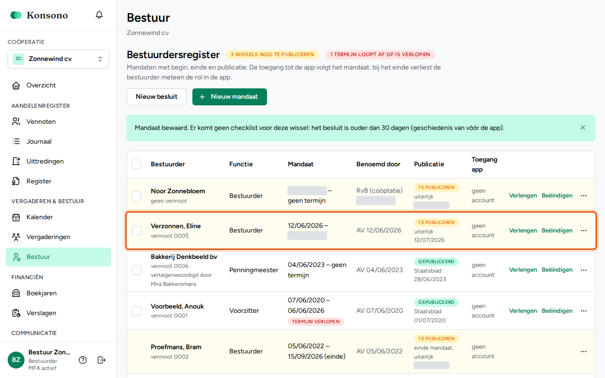Open the Journaal page
Screen dimensions: 605x378
[x=58, y=142]
